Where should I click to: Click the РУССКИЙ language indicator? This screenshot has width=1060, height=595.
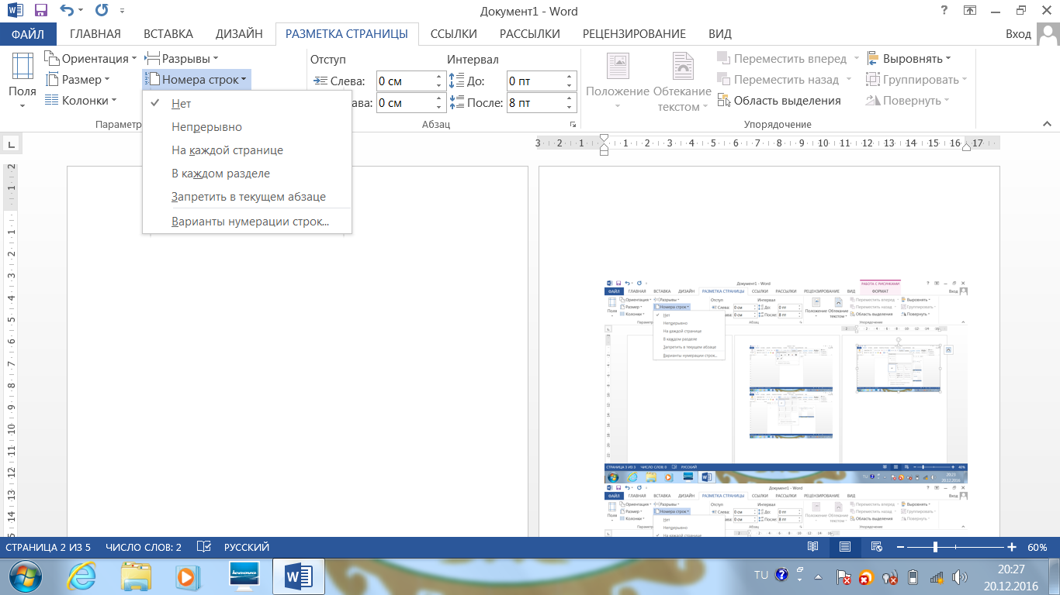coord(247,547)
